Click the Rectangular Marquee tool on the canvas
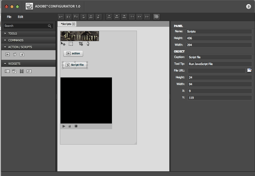The height and width of the screenshot is (176, 255). (71, 44)
